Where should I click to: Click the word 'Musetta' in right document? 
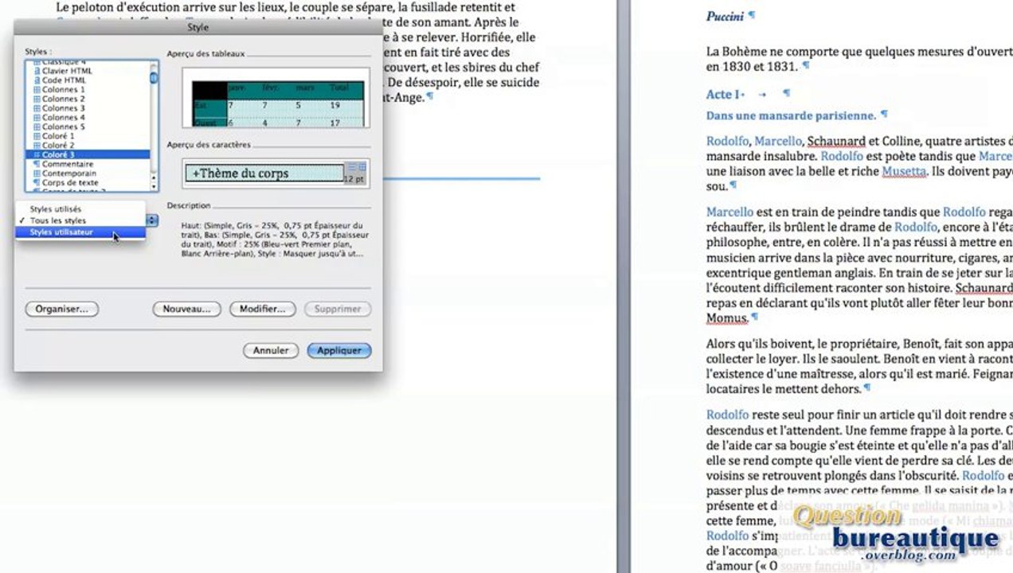[x=904, y=171]
